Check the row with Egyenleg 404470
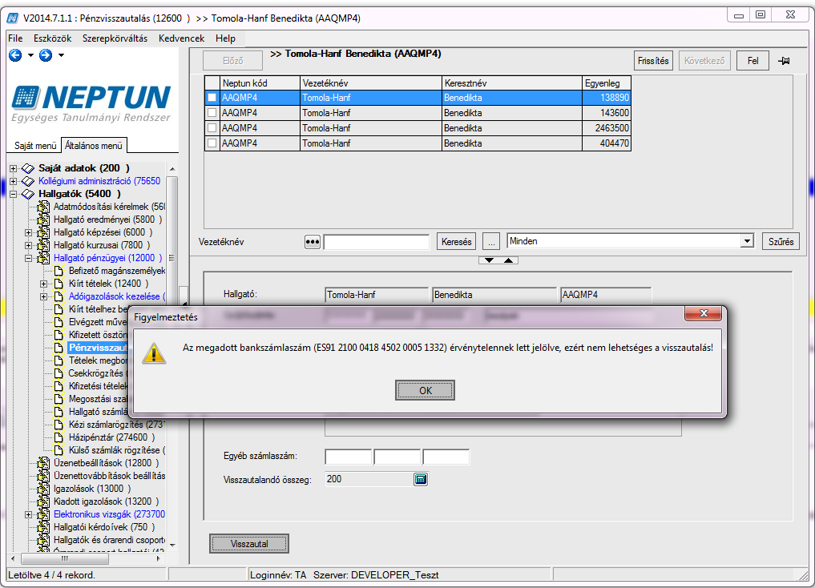This screenshot has height=588, width=815. coord(212,143)
